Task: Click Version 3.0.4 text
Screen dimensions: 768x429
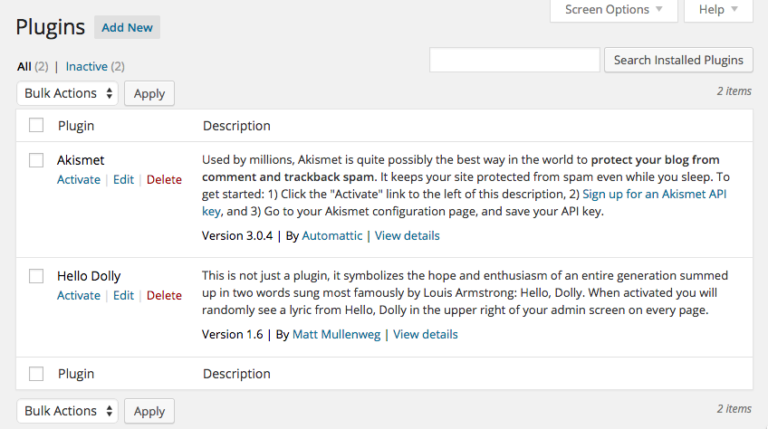Action: coord(237,235)
